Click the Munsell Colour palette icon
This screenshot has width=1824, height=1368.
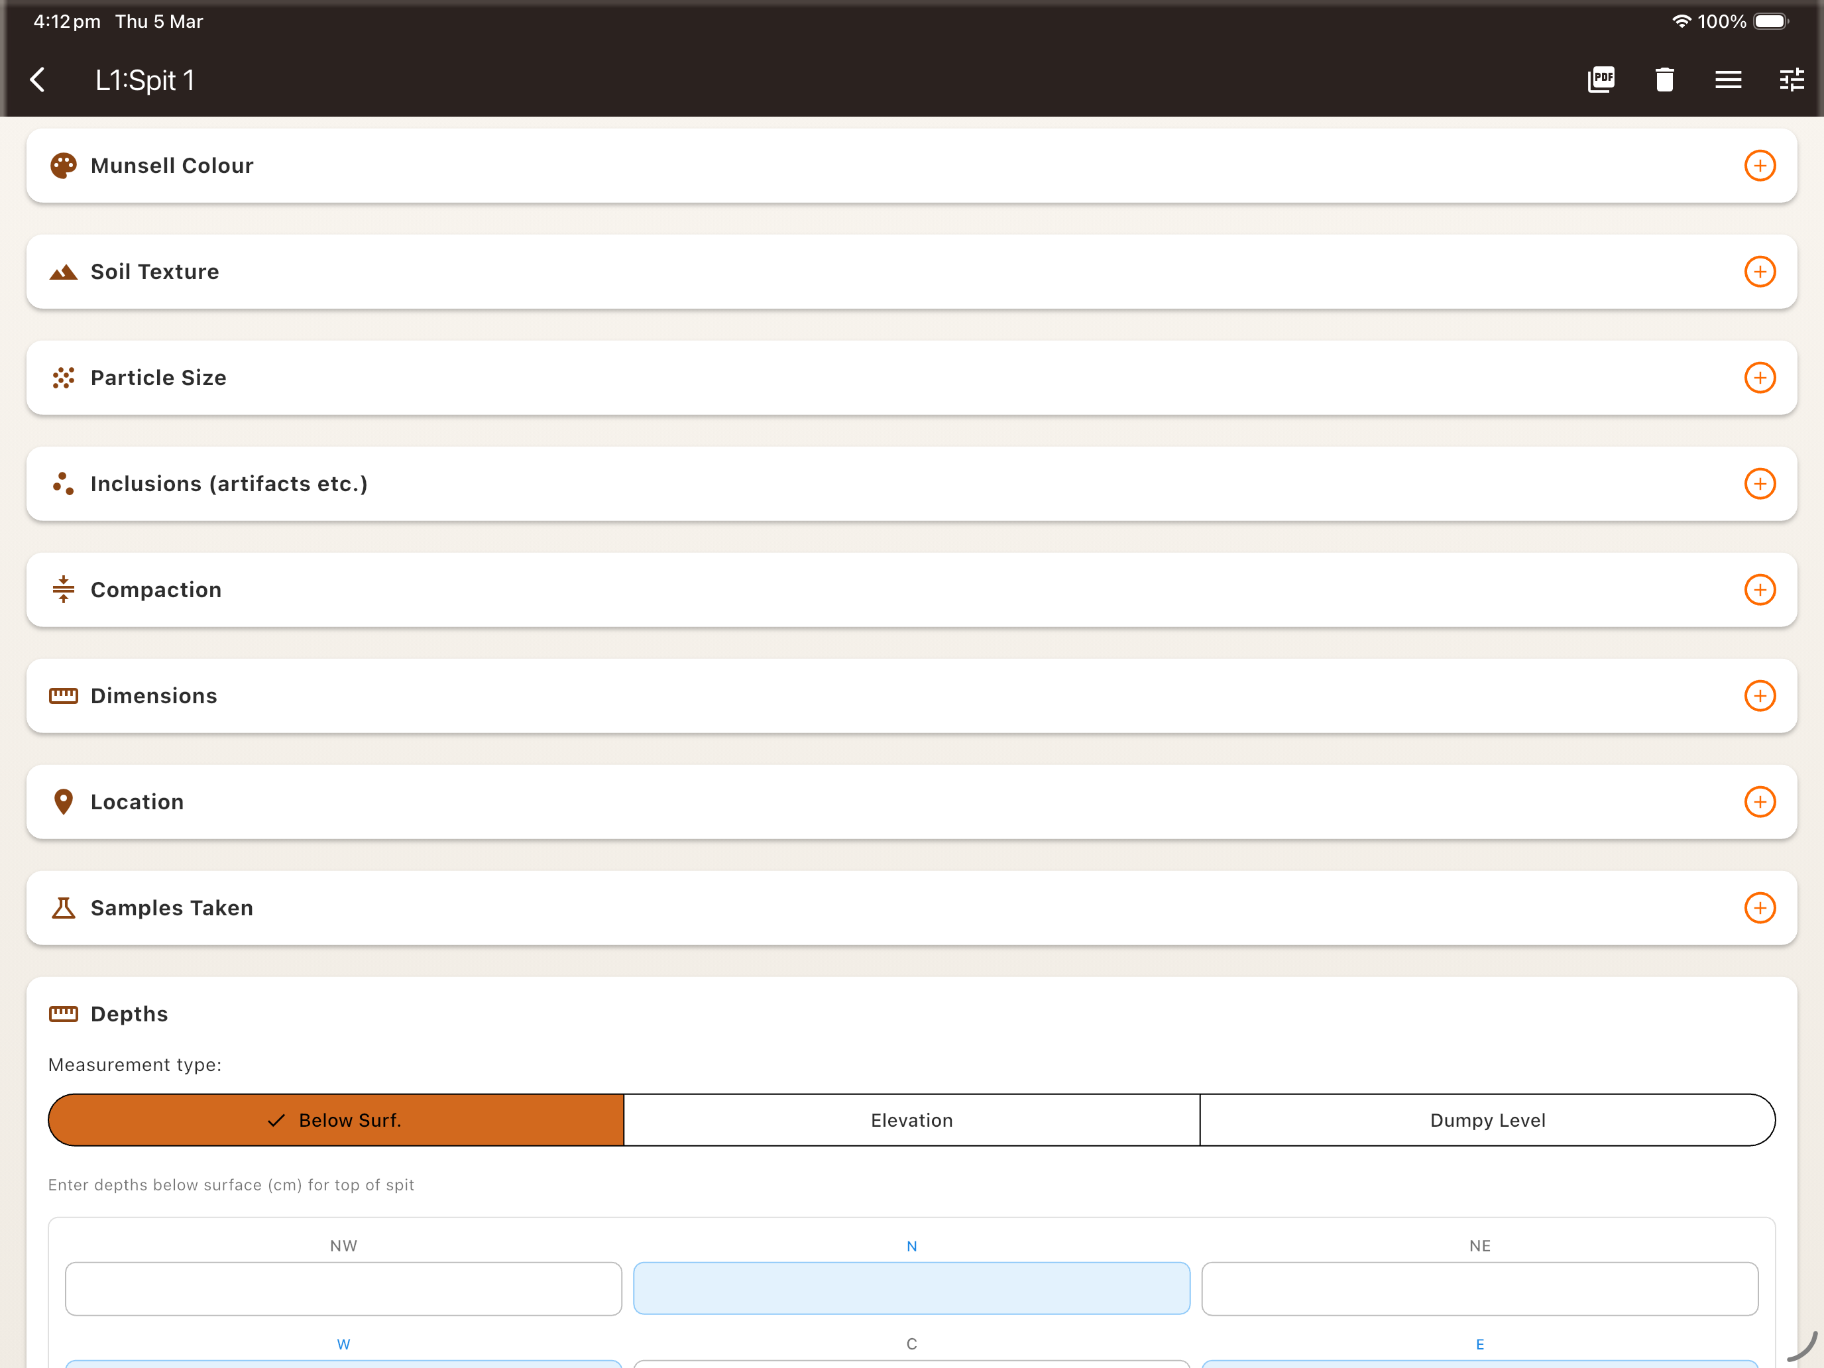pyautogui.click(x=64, y=166)
